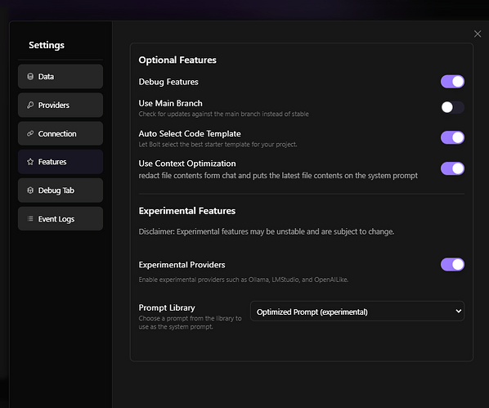
Task: Switch to the Providers settings tab
Action: tap(61, 105)
